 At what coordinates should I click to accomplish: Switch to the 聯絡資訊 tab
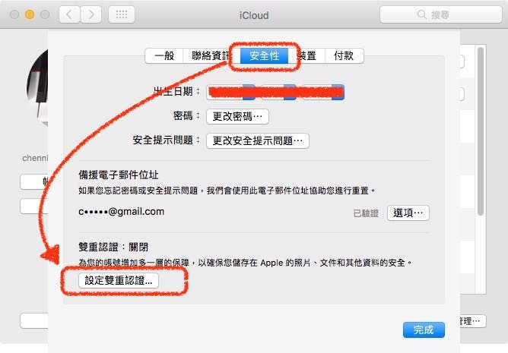point(209,55)
